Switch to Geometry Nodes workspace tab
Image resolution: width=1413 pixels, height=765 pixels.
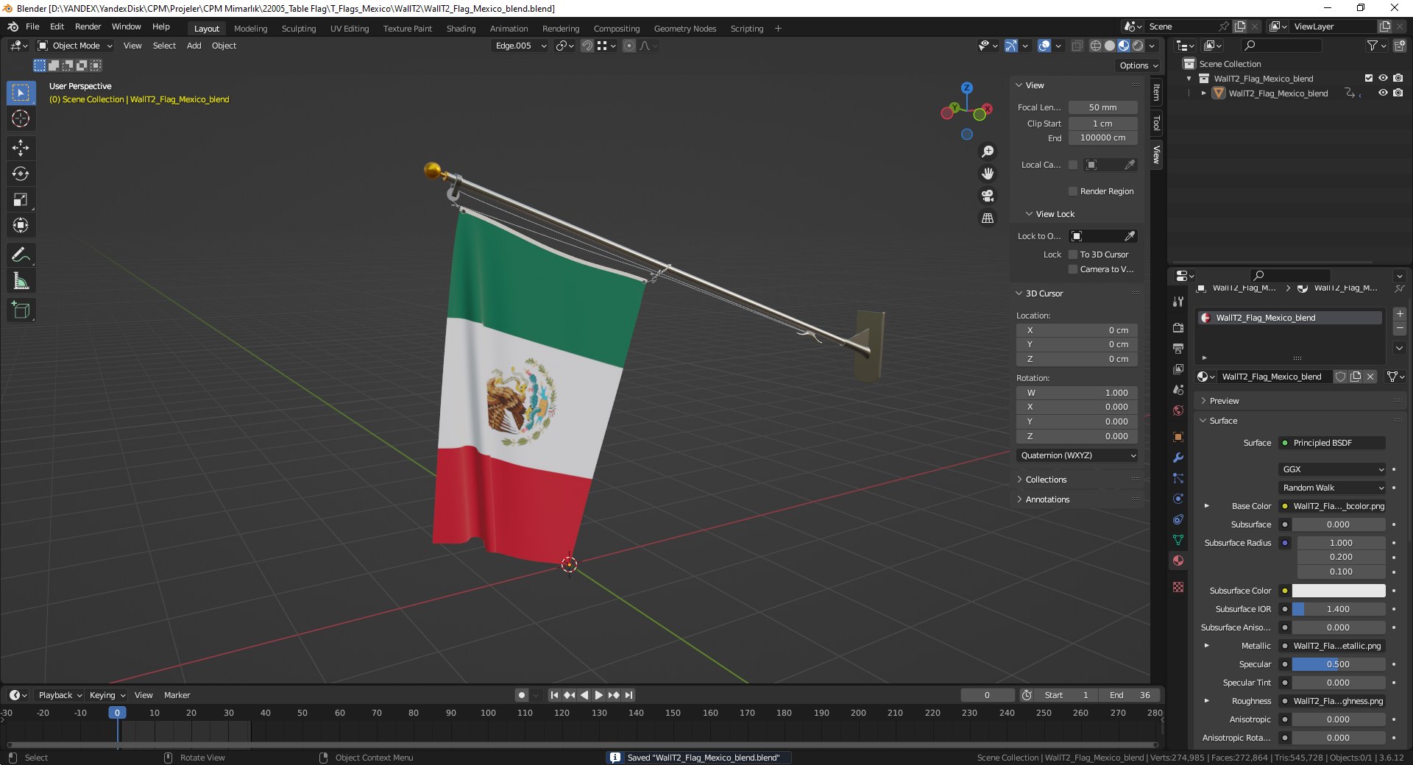click(x=685, y=29)
